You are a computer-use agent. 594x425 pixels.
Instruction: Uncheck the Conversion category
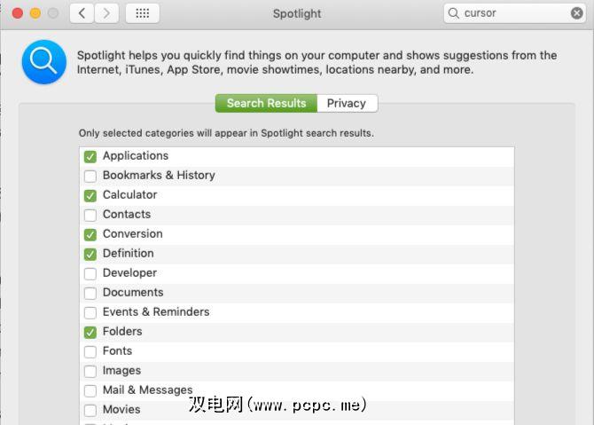click(x=90, y=234)
